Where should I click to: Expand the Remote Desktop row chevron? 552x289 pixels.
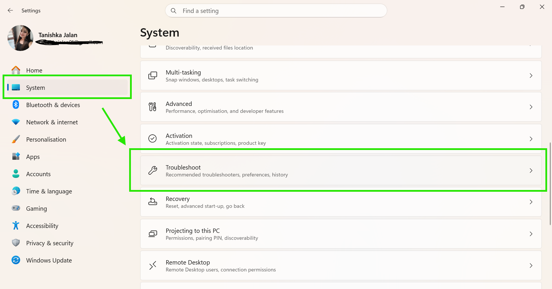[531, 265]
